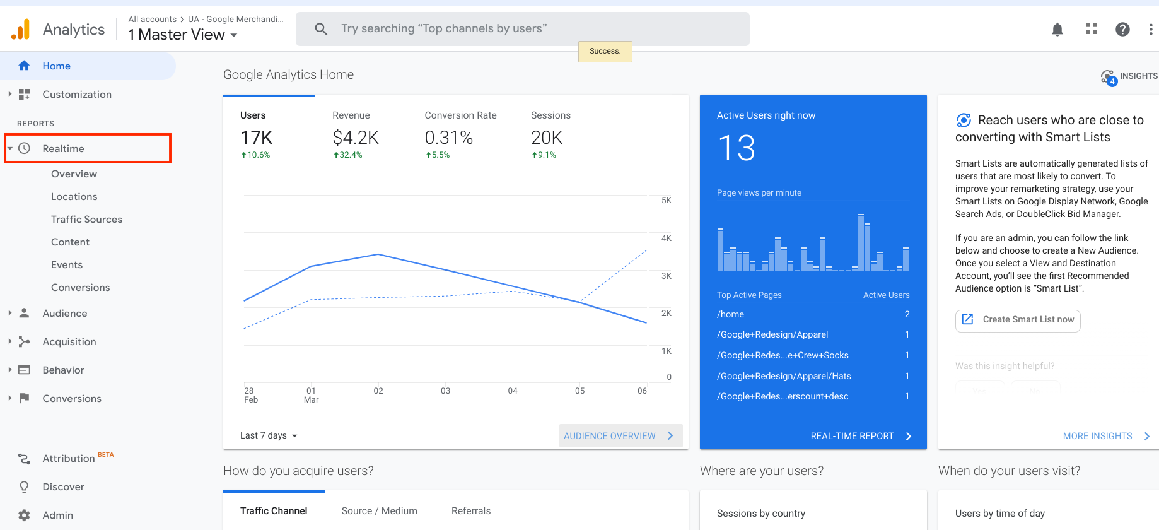Screen dimensions: 1159x530
Task: Switch to the Traffic Channel tab
Action: coord(274,510)
